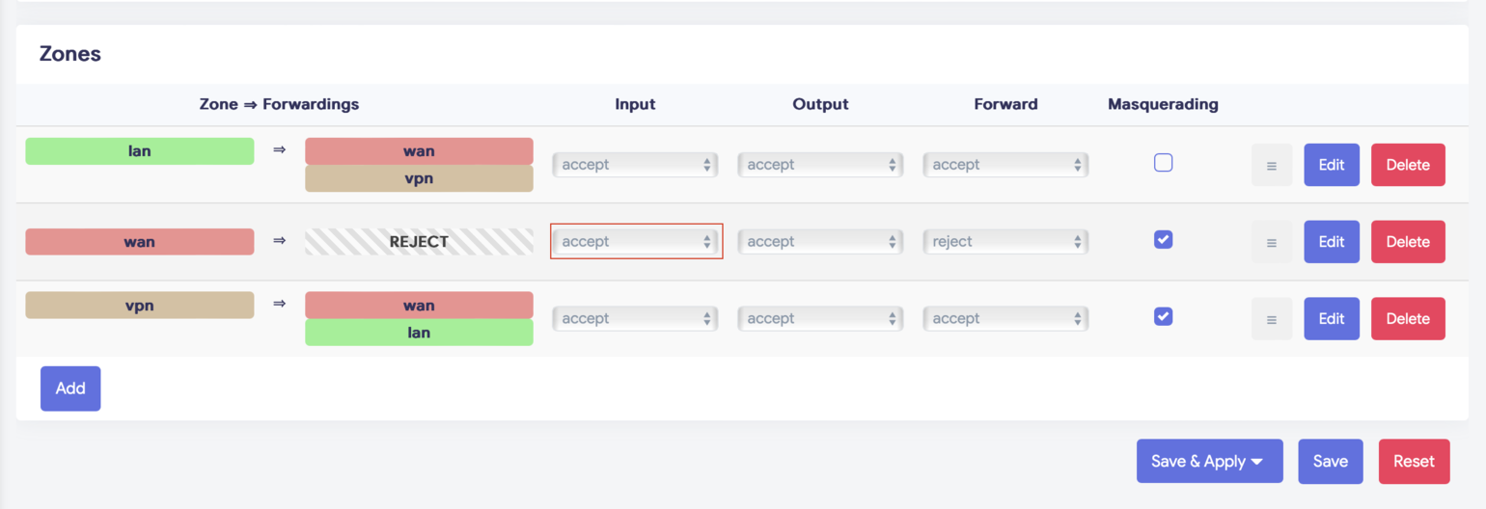Open Forward policy dropdown for vpn zone

click(1005, 319)
